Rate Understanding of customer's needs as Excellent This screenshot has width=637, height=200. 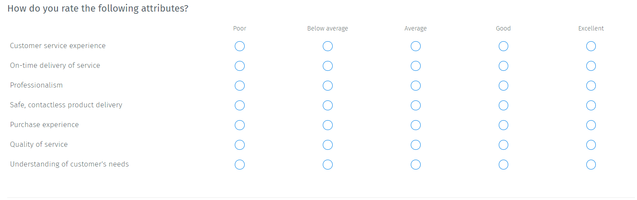click(x=591, y=164)
